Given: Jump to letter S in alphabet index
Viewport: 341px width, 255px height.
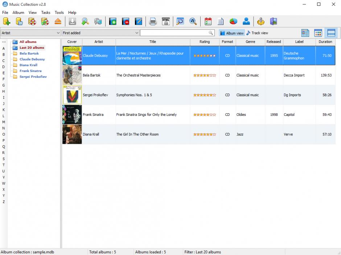Looking at the screenshot, I should pyautogui.click(x=4, y=159).
